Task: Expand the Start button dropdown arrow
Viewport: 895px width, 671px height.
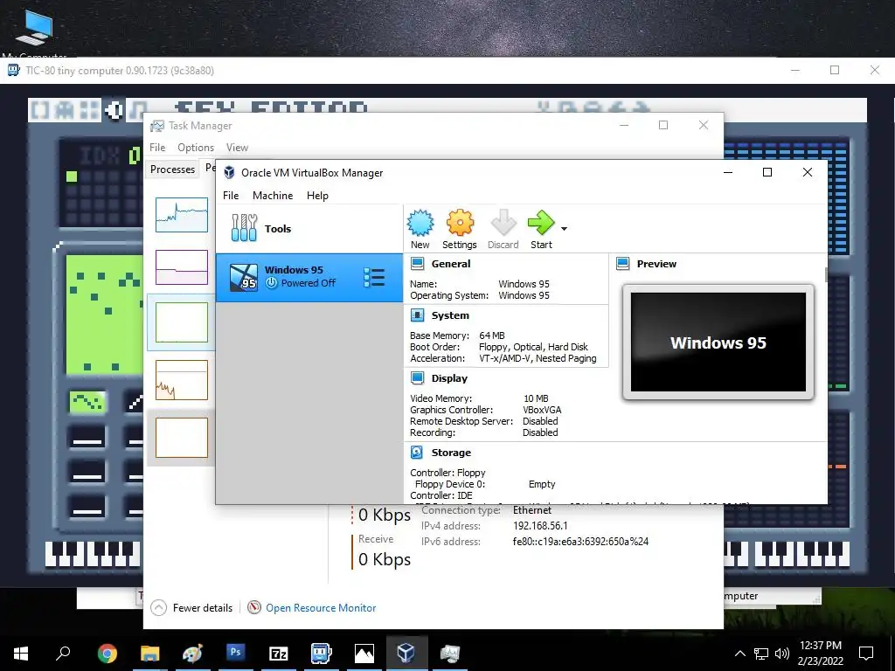Action: click(564, 229)
